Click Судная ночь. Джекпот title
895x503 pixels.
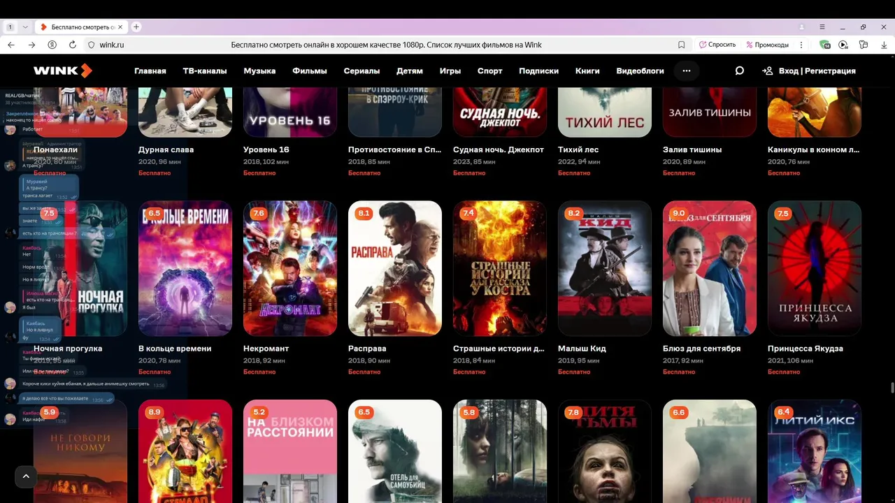tap(499, 150)
